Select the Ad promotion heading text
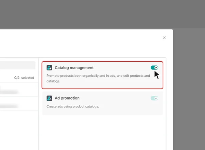205x150 pixels. [67, 98]
